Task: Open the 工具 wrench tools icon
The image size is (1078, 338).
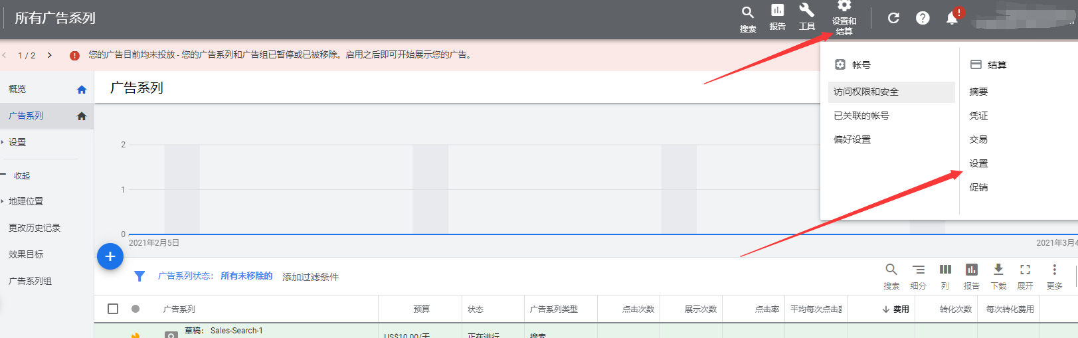Action: [806, 11]
